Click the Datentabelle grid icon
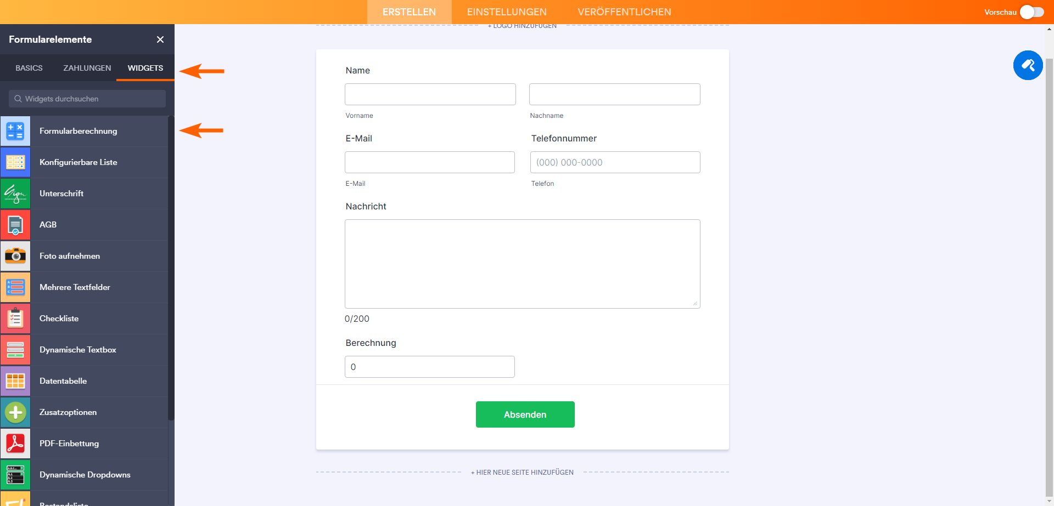This screenshot has width=1054, height=506. tap(15, 381)
